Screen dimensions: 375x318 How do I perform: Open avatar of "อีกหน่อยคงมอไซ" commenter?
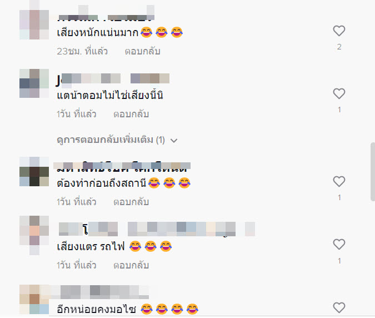point(34,299)
